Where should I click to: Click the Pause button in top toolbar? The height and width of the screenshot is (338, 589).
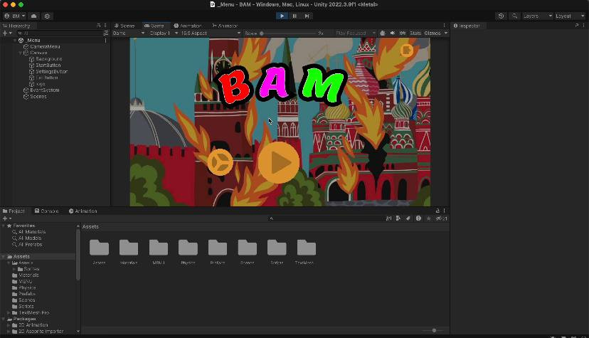tap(294, 16)
